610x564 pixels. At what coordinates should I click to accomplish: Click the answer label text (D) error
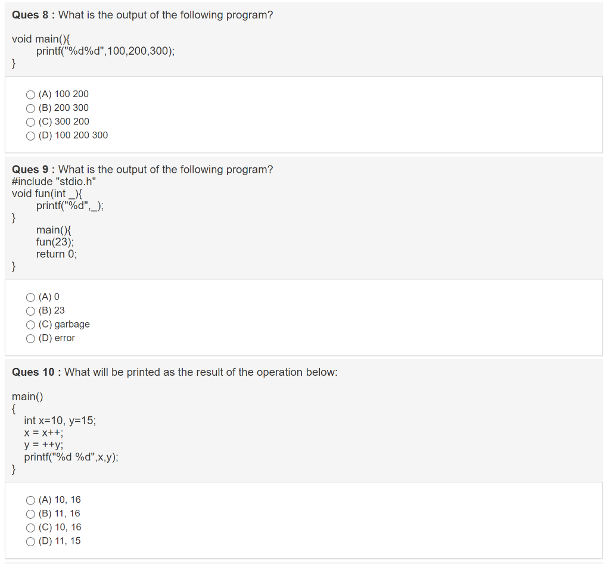(x=57, y=338)
